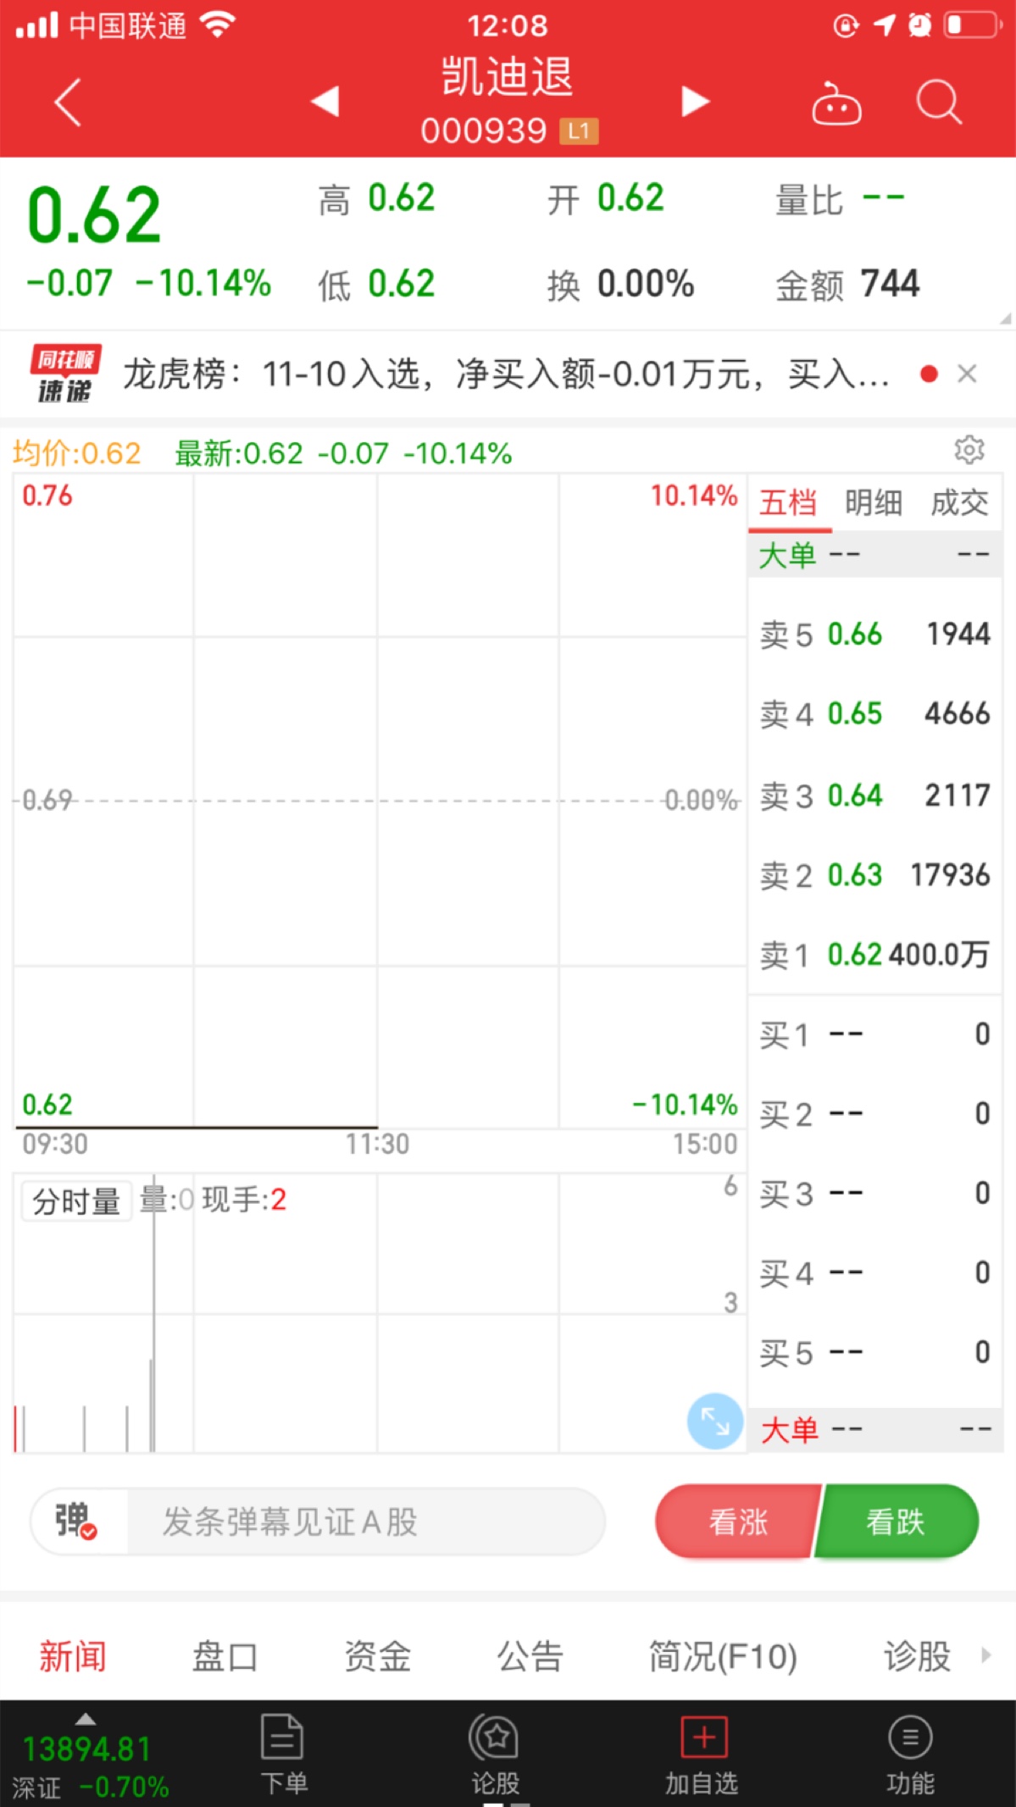Vote bullish with 看涨 button
The height and width of the screenshot is (1807, 1016).
(737, 1522)
